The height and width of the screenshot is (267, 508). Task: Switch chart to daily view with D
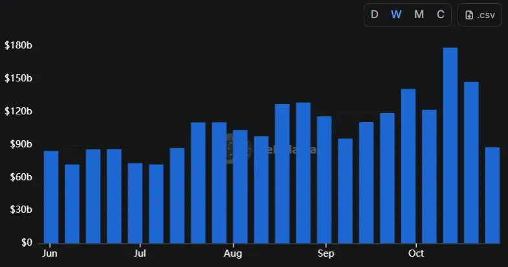pos(374,15)
